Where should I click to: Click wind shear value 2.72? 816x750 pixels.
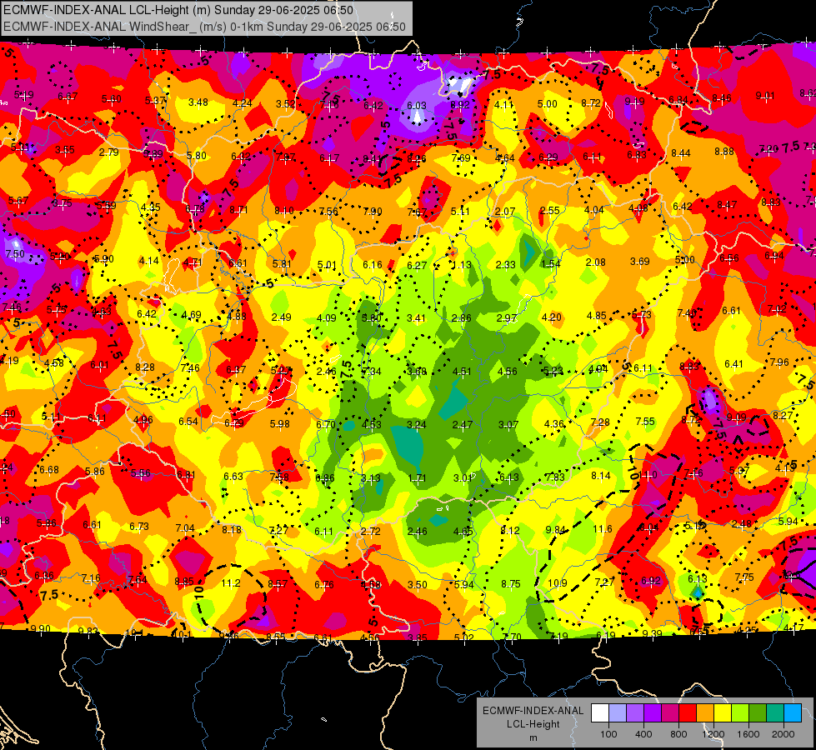pyautogui.click(x=371, y=532)
